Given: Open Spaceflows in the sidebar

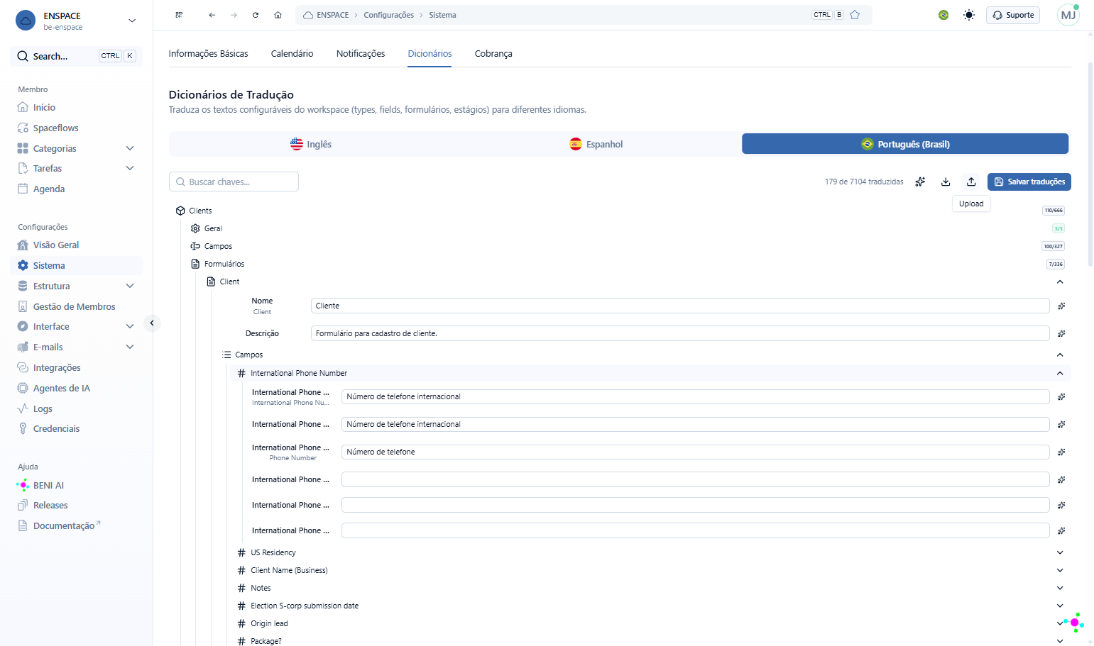Looking at the screenshot, I should click(55, 128).
